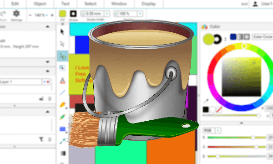This screenshot has width=273, height=164.
Task: Collapse the bottom left panel section
Action: 47,112
